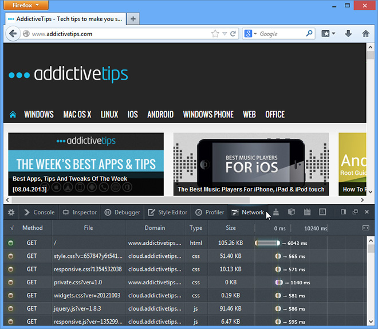
Task: Click the page vertical scroll up arrow
Action: [371, 47]
